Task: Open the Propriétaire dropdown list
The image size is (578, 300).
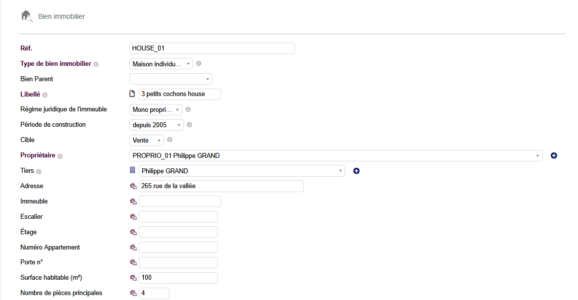Action: point(336,155)
